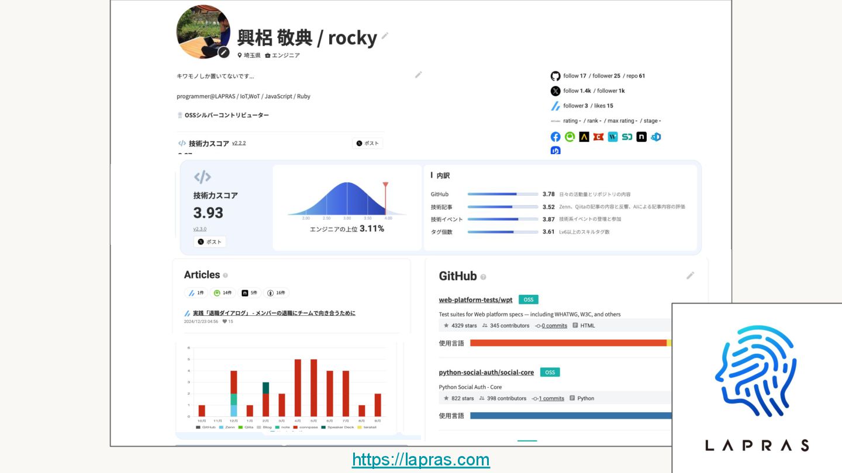842x473 pixels.
Task: Filter articles by the 16件 chip
Action: pyautogui.click(x=277, y=293)
